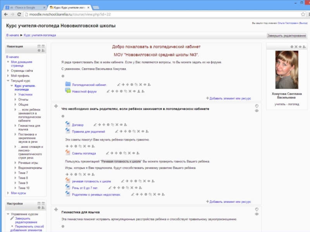
Task: Delete the teacher photo block with X
Action: pyautogui.click(x=296, y=47)
